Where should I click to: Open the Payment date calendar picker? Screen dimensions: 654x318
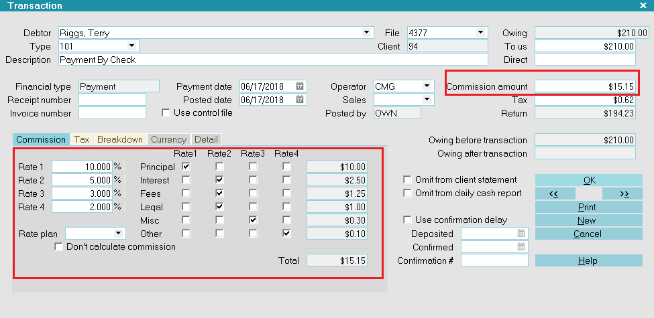pyautogui.click(x=299, y=86)
